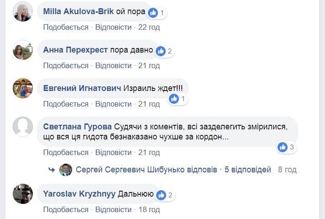Screen dimensions: 325x219
Task: Open Анна Перехрест's avatar photo
Action: coord(23,50)
